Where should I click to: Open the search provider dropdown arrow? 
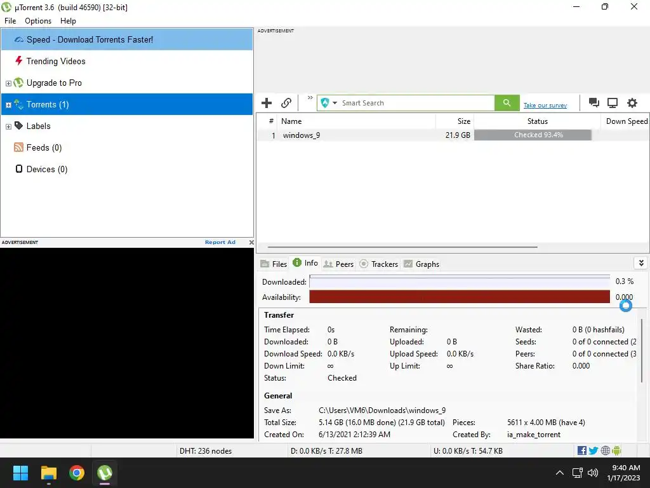tap(335, 103)
